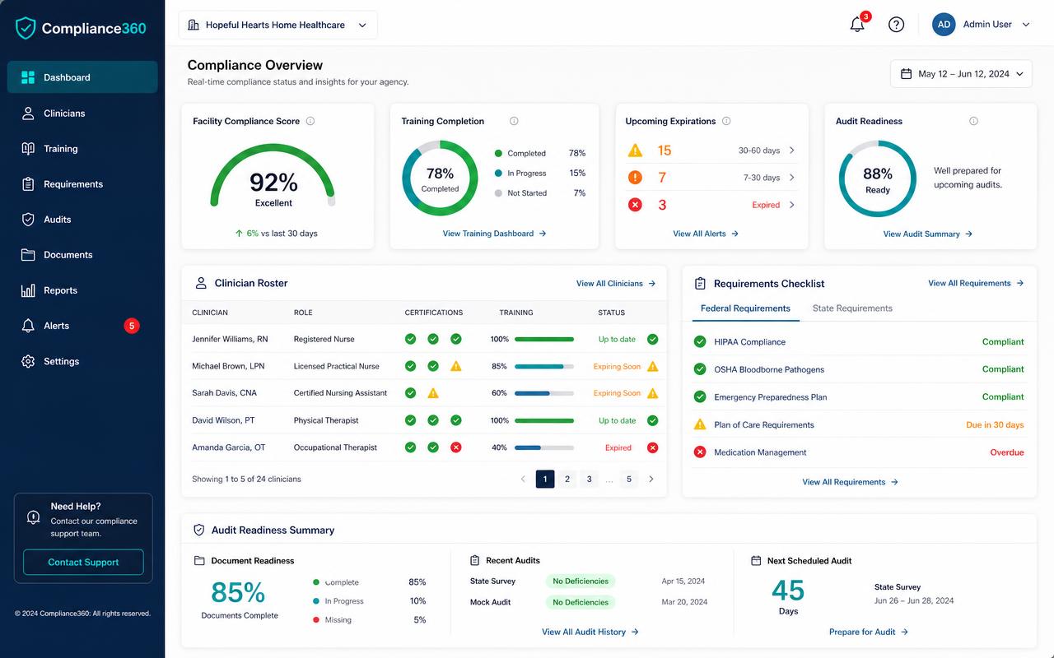The height and width of the screenshot is (658, 1054).
Task: Click red X certification for Amanda Garcia
Action: click(455, 447)
